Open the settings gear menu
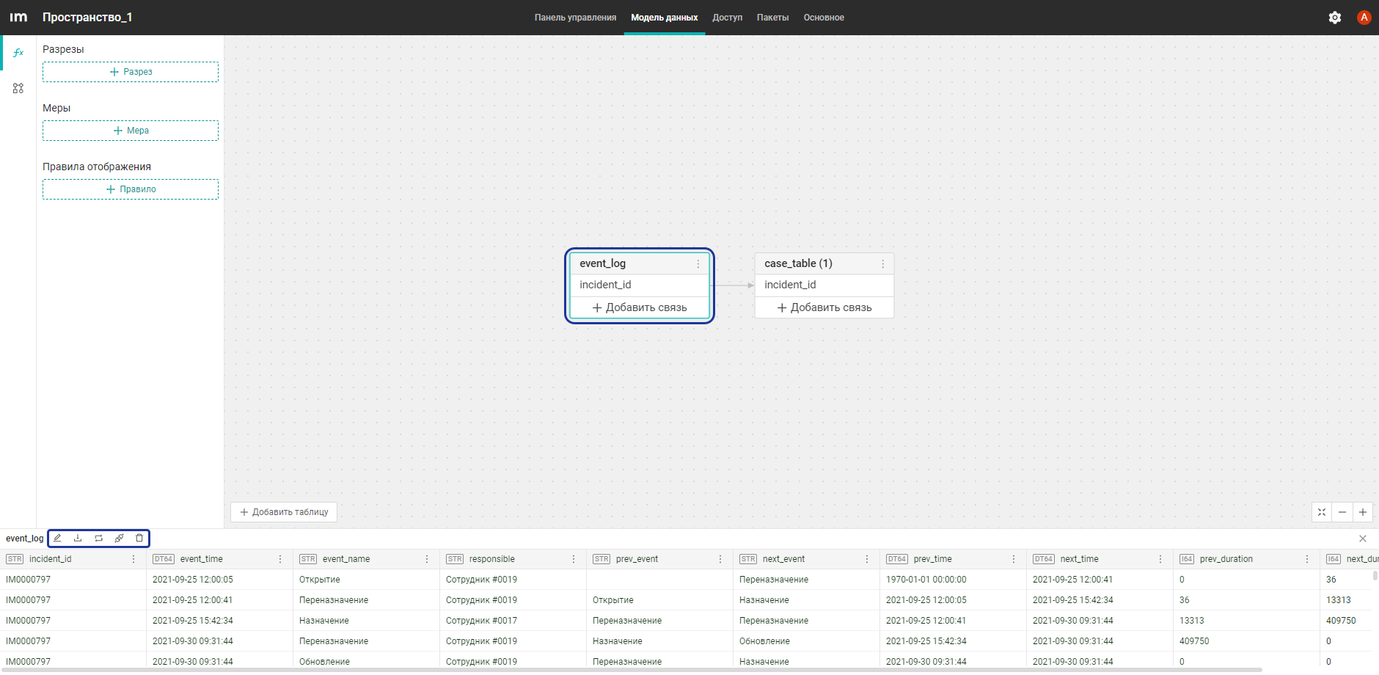The height and width of the screenshot is (675, 1379). (x=1335, y=18)
